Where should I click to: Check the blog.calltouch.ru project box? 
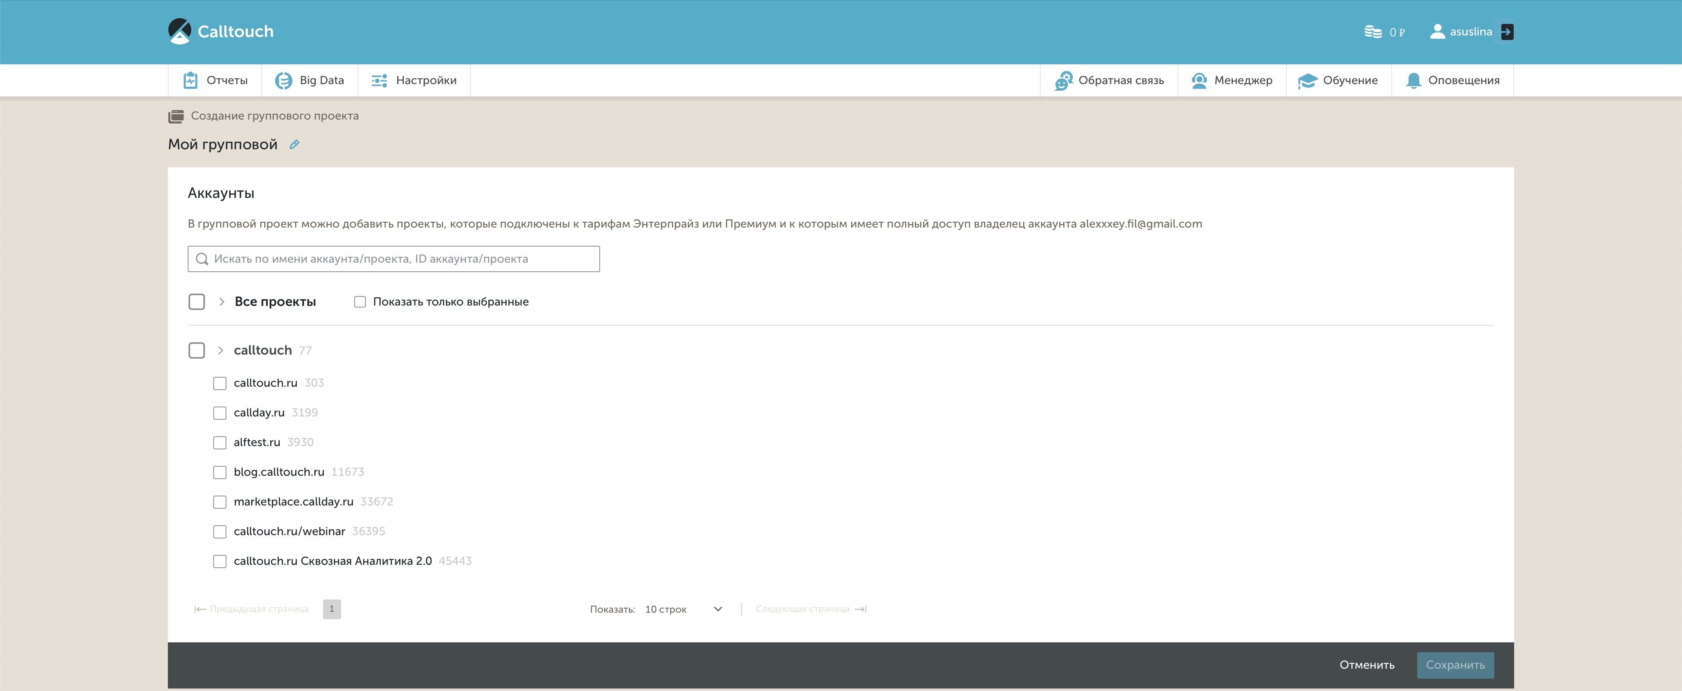pos(220,472)
